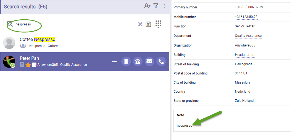Click the Function field label

pos(180,26)
